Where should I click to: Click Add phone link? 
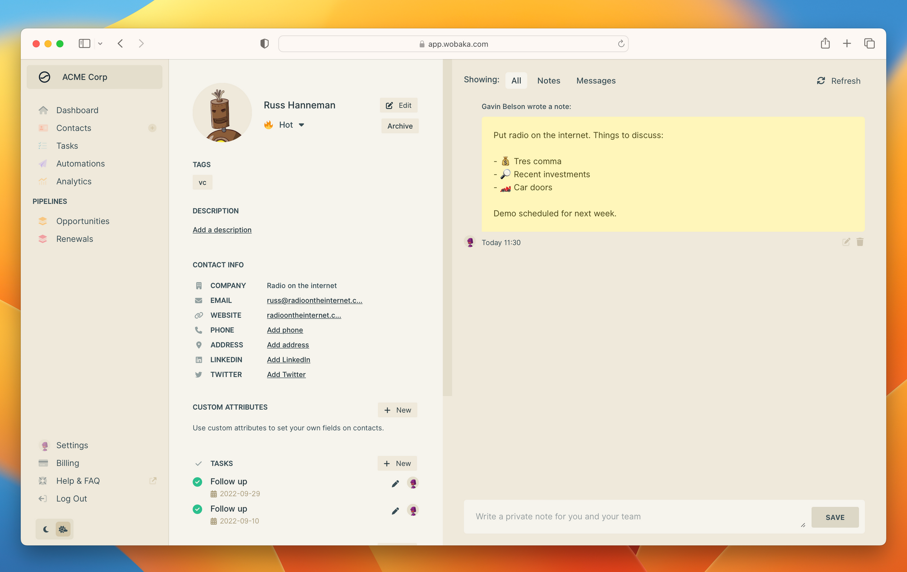pyautogui.click(x=285, y=330)
